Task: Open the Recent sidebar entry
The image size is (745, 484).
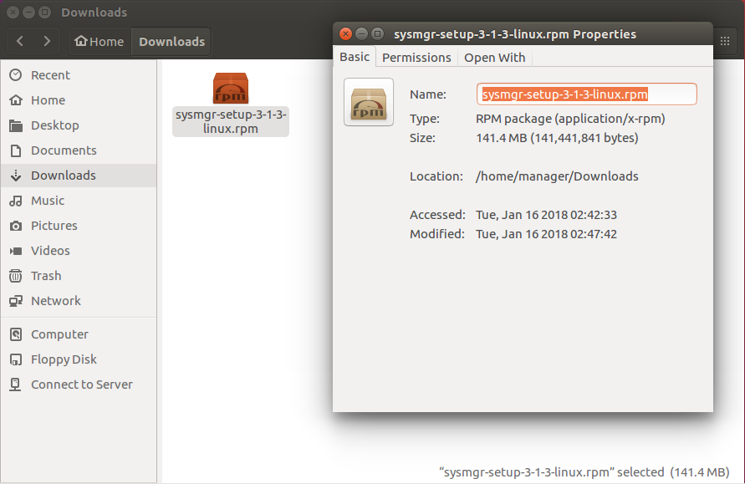Action: (x=79, y=75)
